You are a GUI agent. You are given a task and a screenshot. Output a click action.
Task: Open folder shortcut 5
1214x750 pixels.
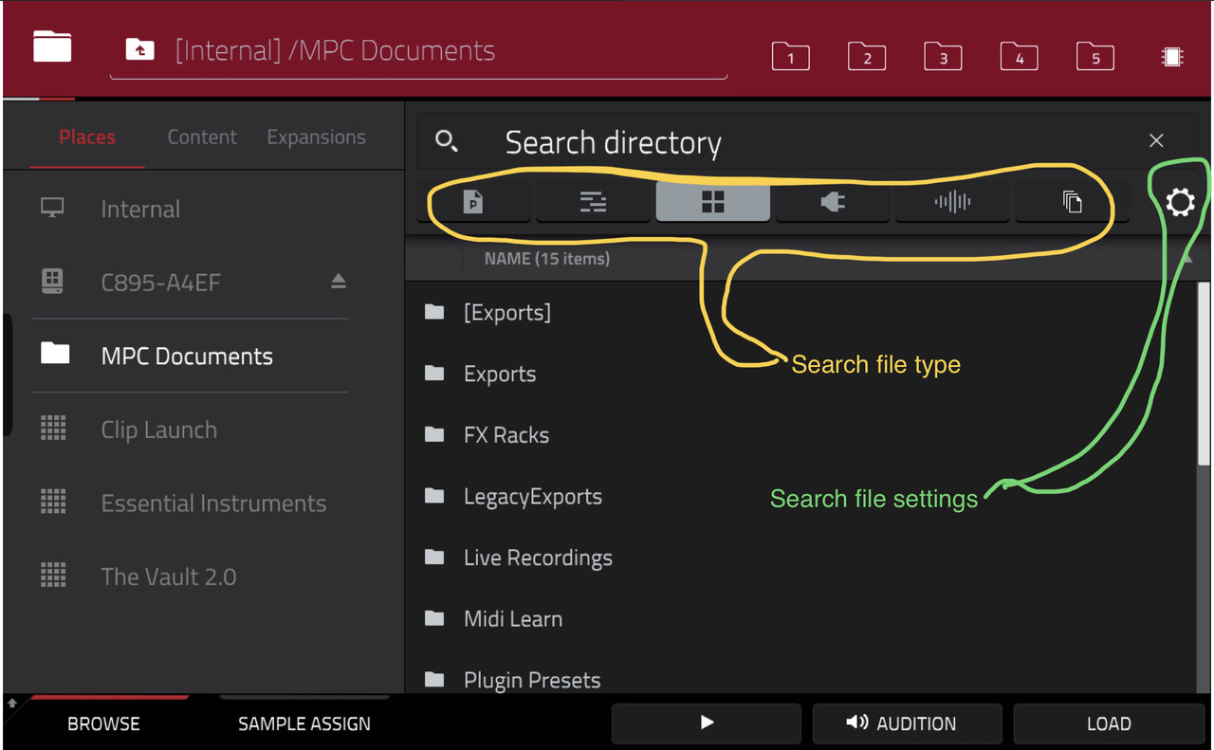pyautogui.click(x=1095, y=57)
